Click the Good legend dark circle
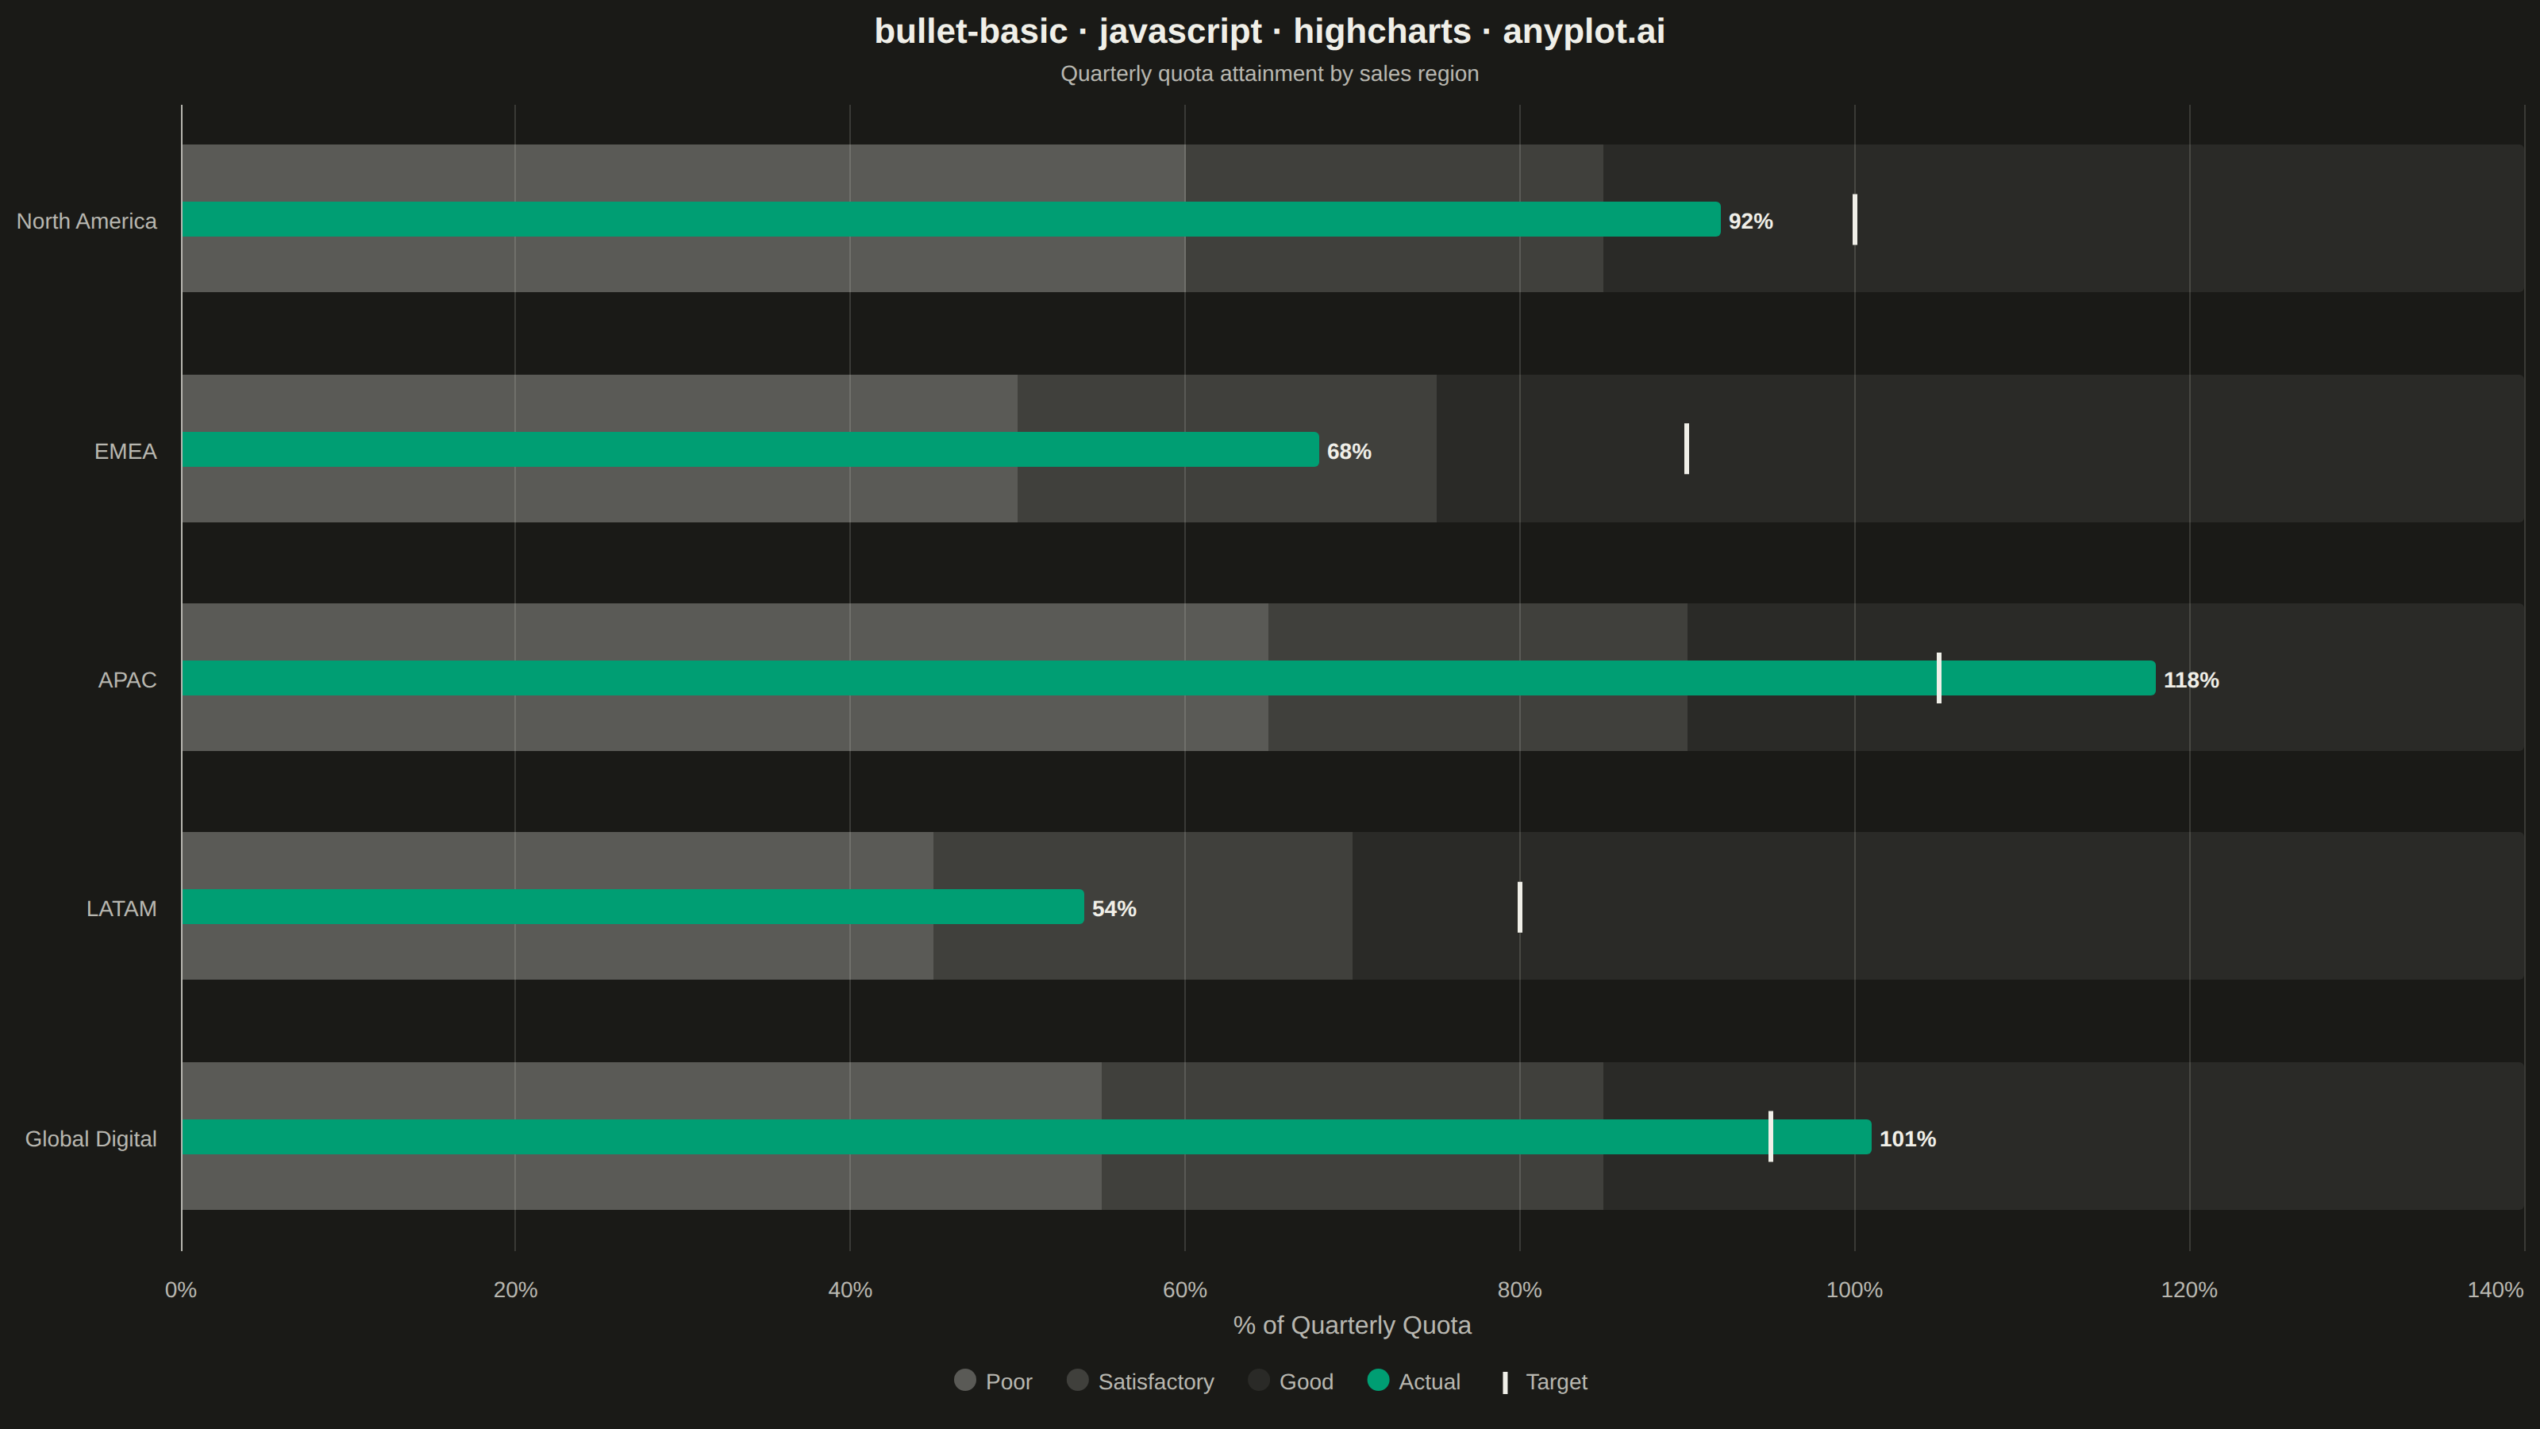Screen dimensions: 2540x1429 click(1259, 1381)
